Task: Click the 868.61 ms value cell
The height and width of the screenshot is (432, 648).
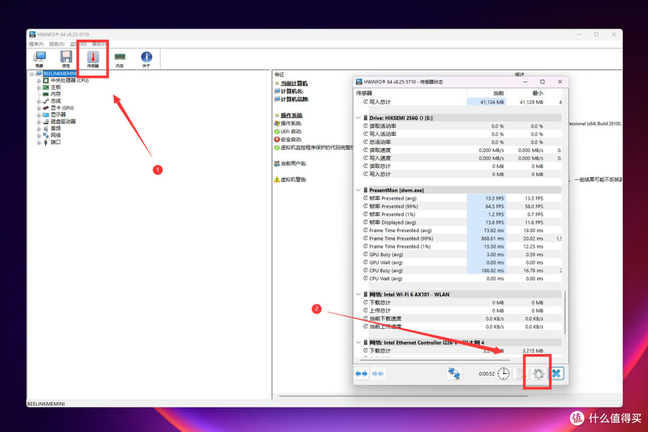Action: (x=487, y=239)
